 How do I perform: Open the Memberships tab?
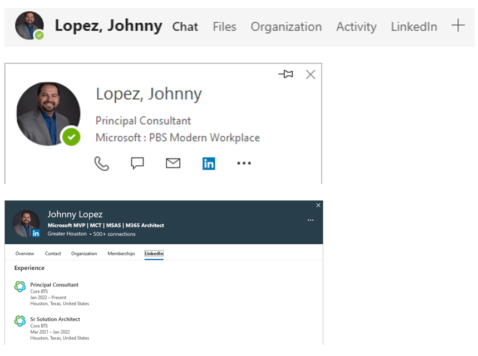121,254
